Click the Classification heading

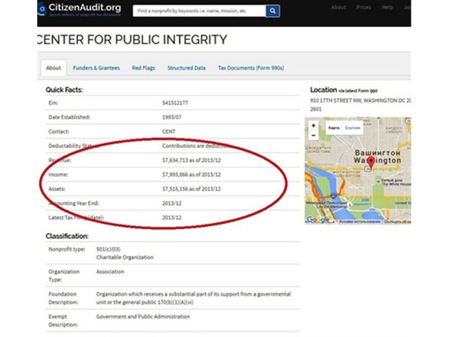[x=67, y=236]
